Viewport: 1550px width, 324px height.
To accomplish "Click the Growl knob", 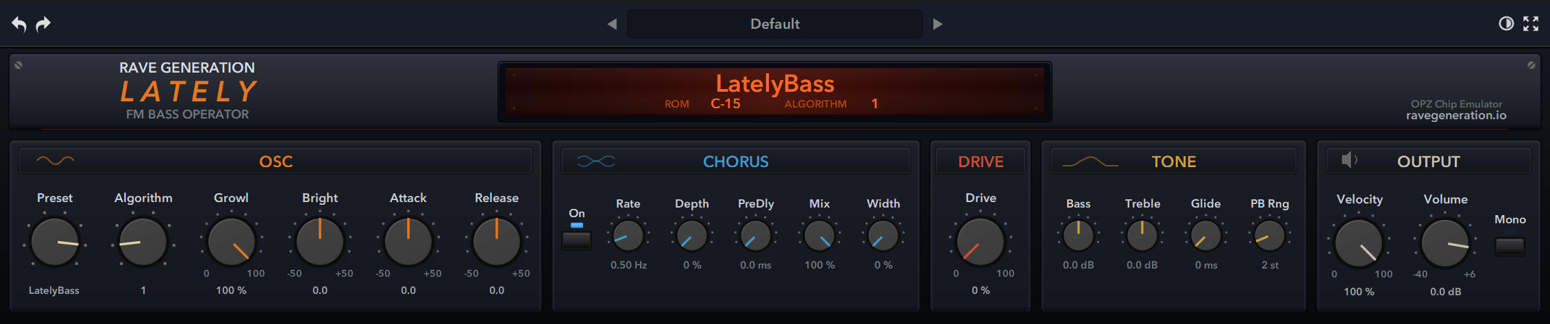I will pos(232,242).
